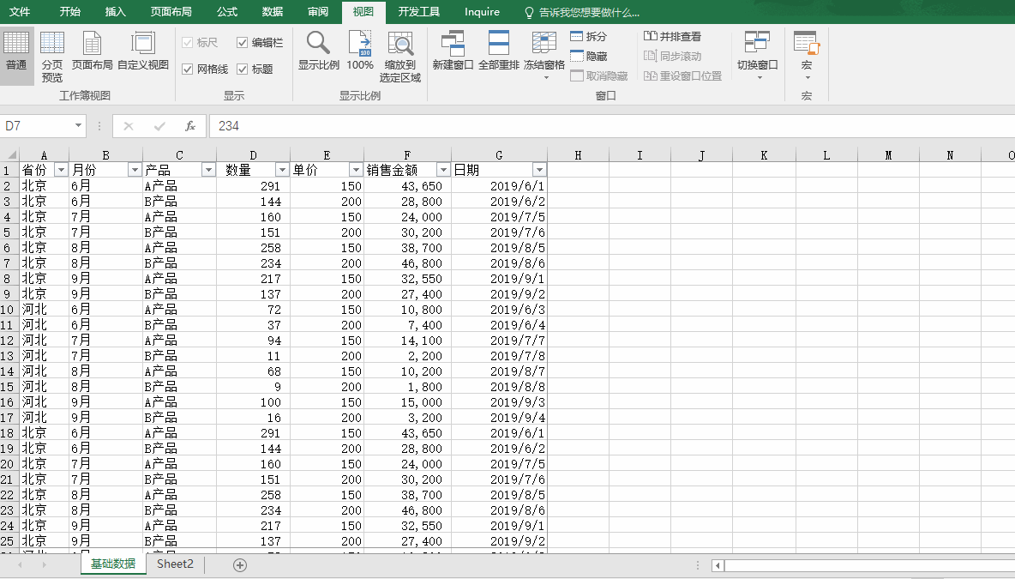This screenshot has height=579, width=1015.
Task: Click Synchronous Scrolling (同步滚动)
Action: click(672, 57)
